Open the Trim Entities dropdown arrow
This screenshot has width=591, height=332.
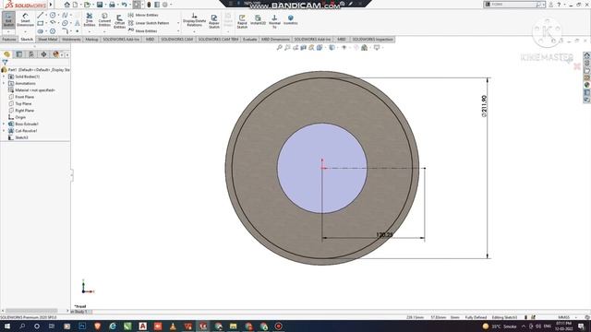click(x=90, y=31)
